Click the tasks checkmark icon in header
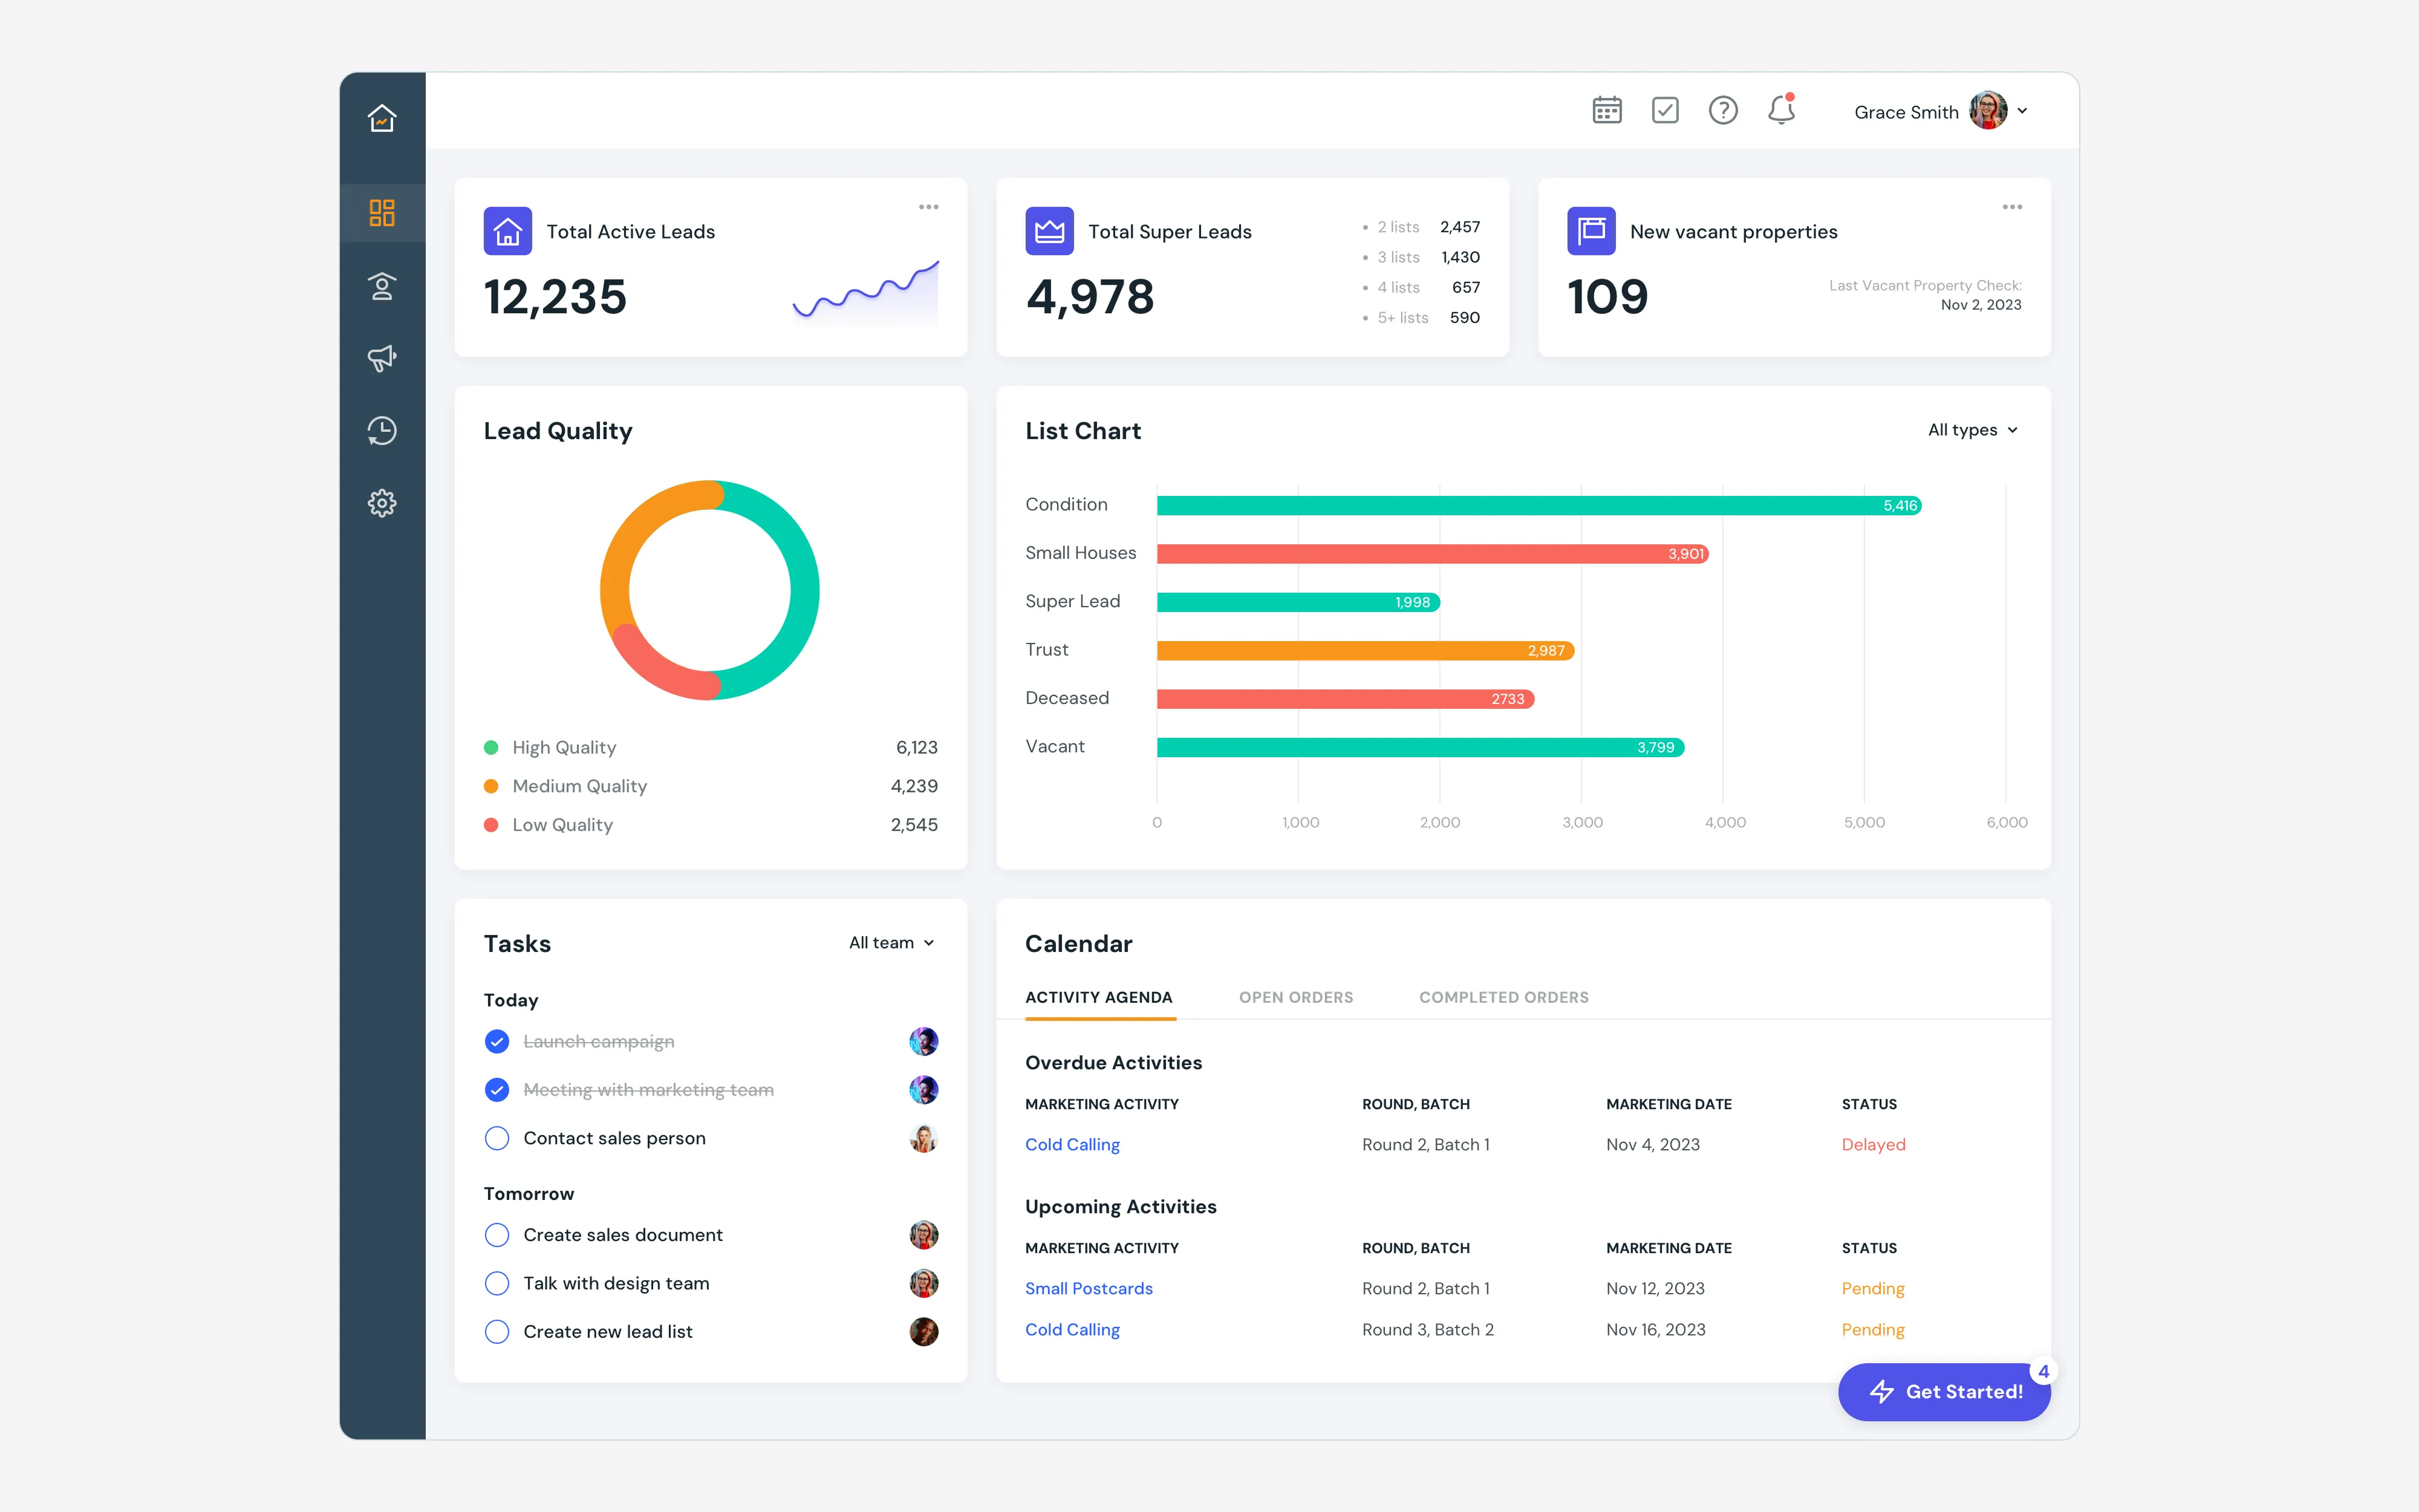Screen dimensions: 2419x1512 [1664, 110]
